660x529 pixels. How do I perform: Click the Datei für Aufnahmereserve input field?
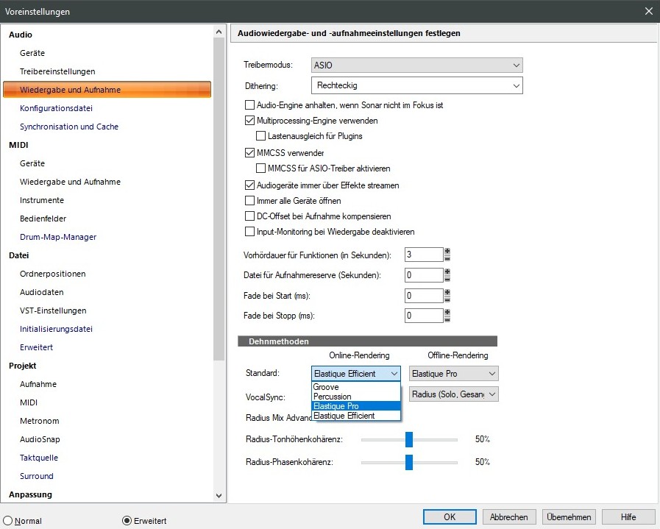[424, 275]
